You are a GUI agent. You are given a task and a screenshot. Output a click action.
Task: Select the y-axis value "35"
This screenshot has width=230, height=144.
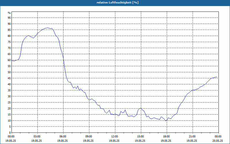[9, 90]
